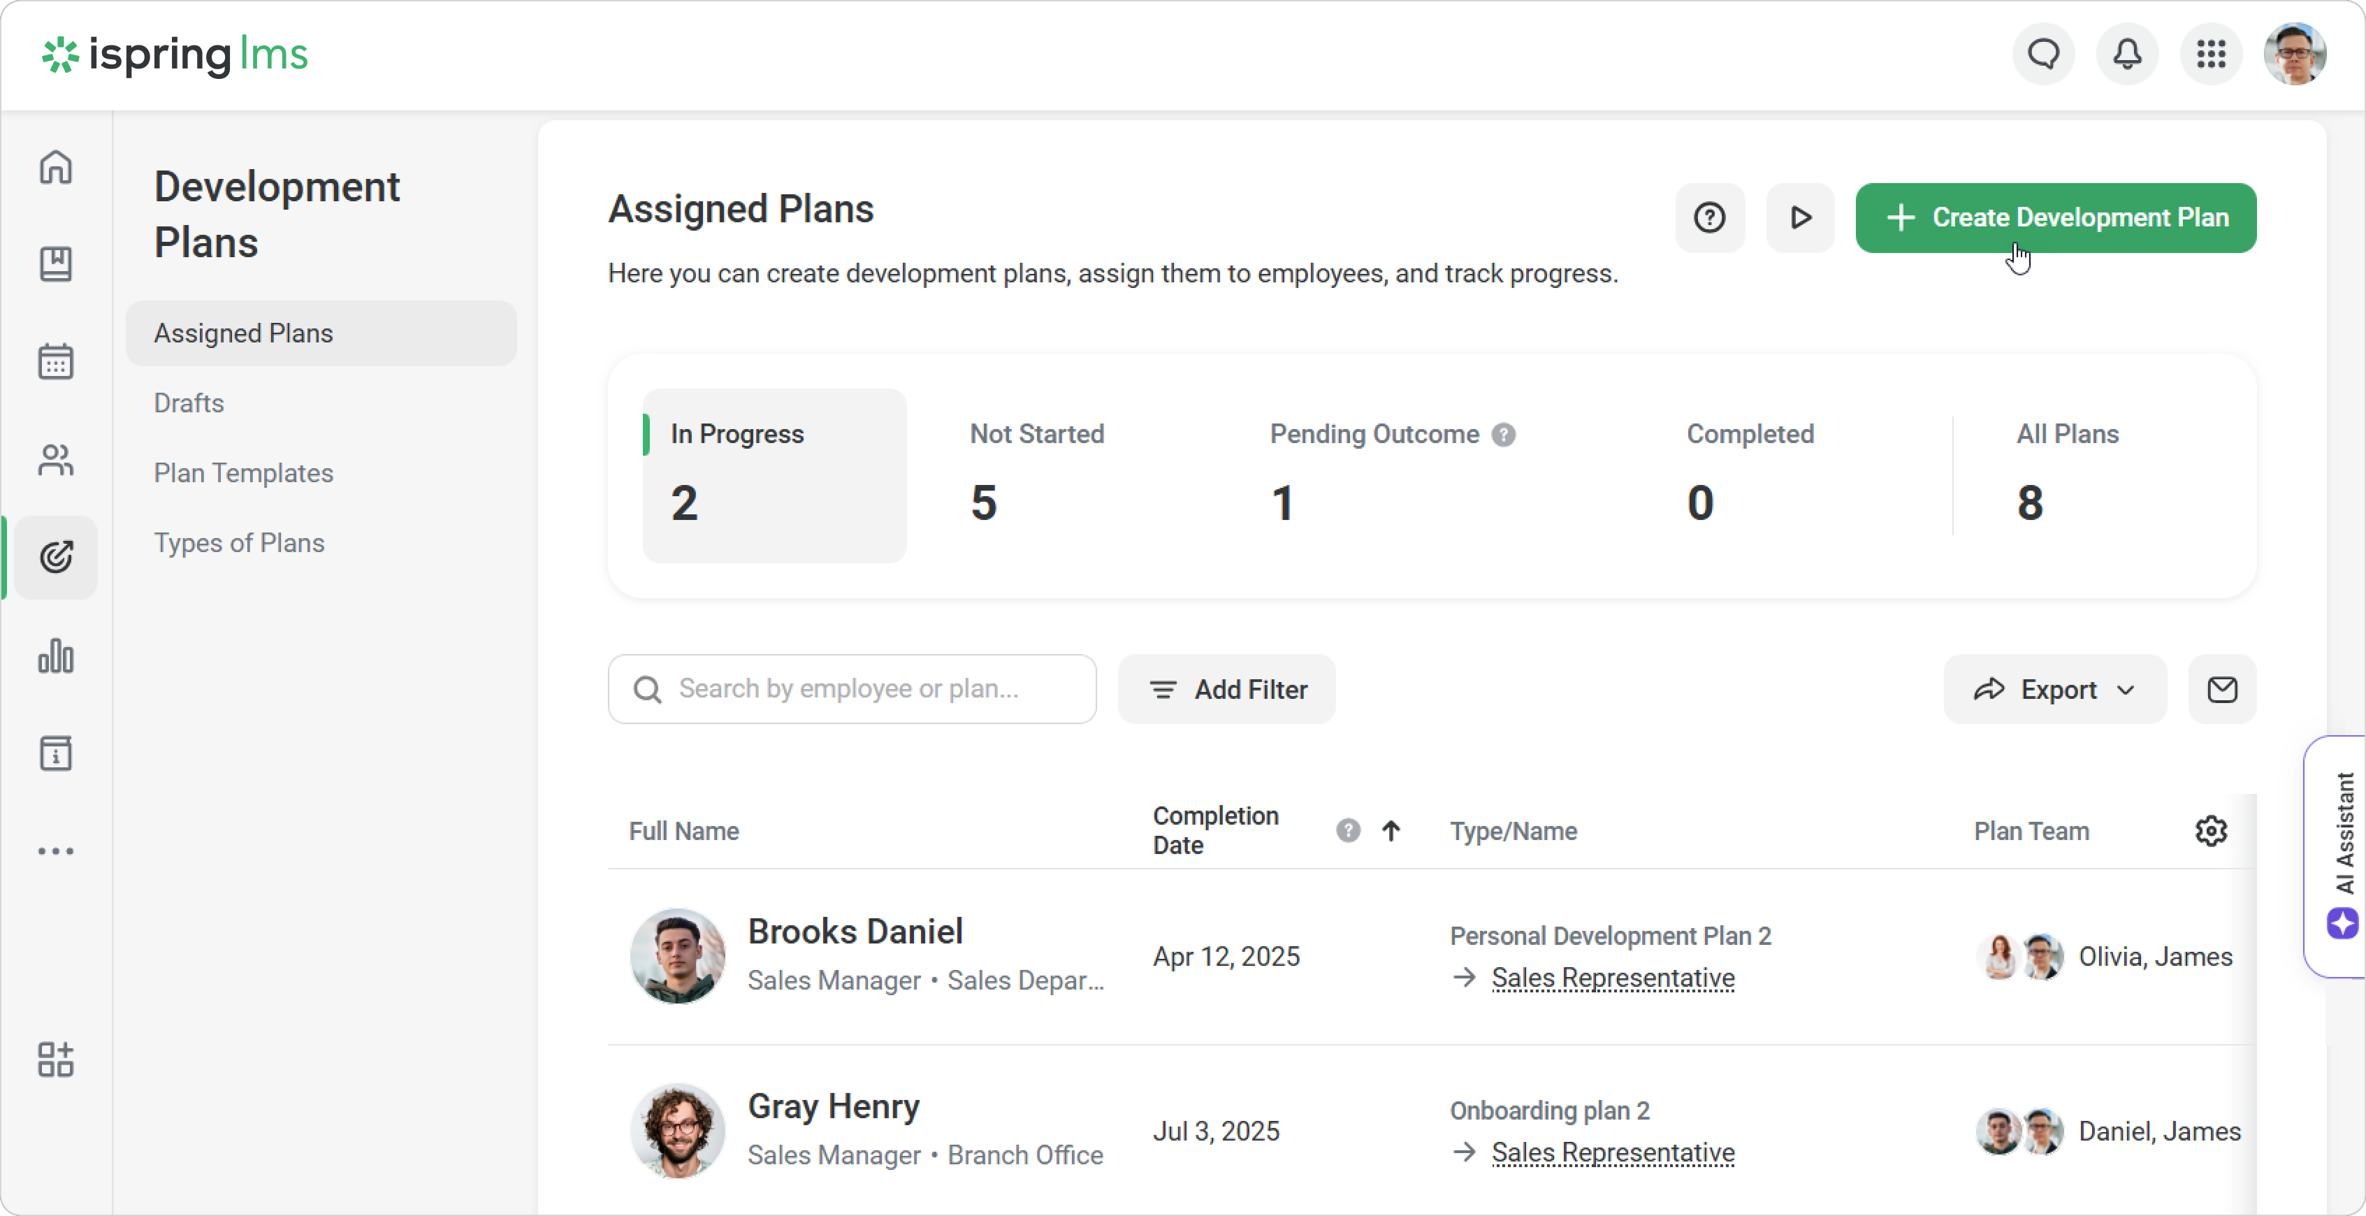
Task: Click Create Development Plan button
Action: pyautogui.click(x=2056, y=217)
